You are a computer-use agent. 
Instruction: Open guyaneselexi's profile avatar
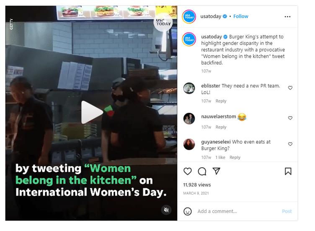pyautogui.click(x=189, y=144)
